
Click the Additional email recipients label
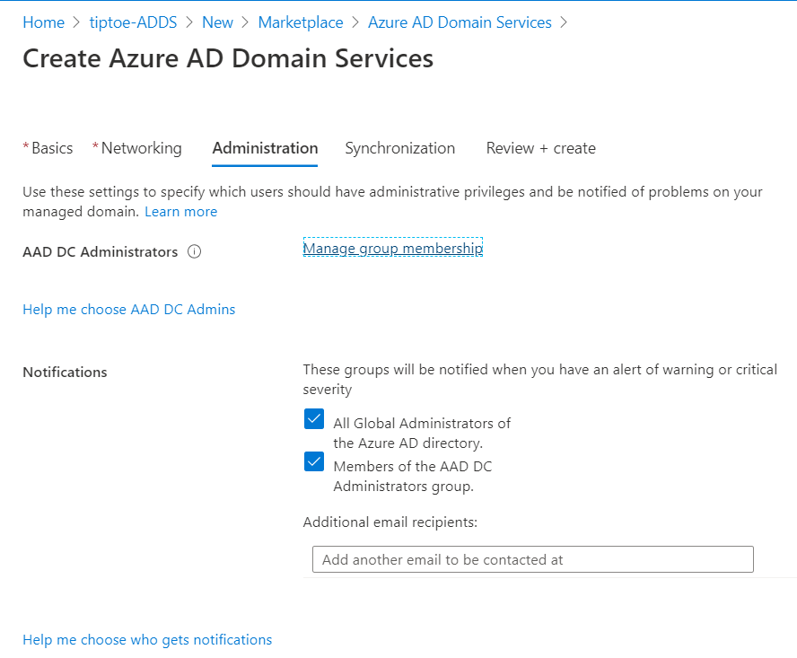tap(390, 522)
